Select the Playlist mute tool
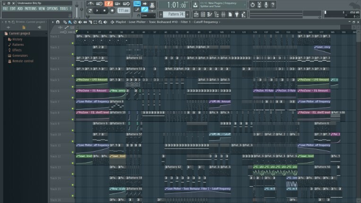This screenshot has height=203, width=361. [x=80, y=22]
